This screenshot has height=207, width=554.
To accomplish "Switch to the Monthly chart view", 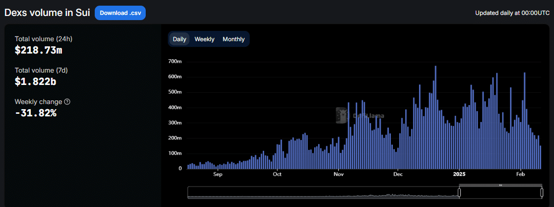I will pyautogui.click(x=233, y=39).
